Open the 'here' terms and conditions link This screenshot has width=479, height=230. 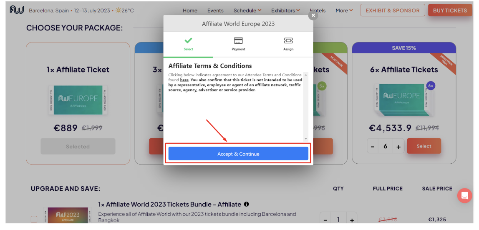coord(184,80)
